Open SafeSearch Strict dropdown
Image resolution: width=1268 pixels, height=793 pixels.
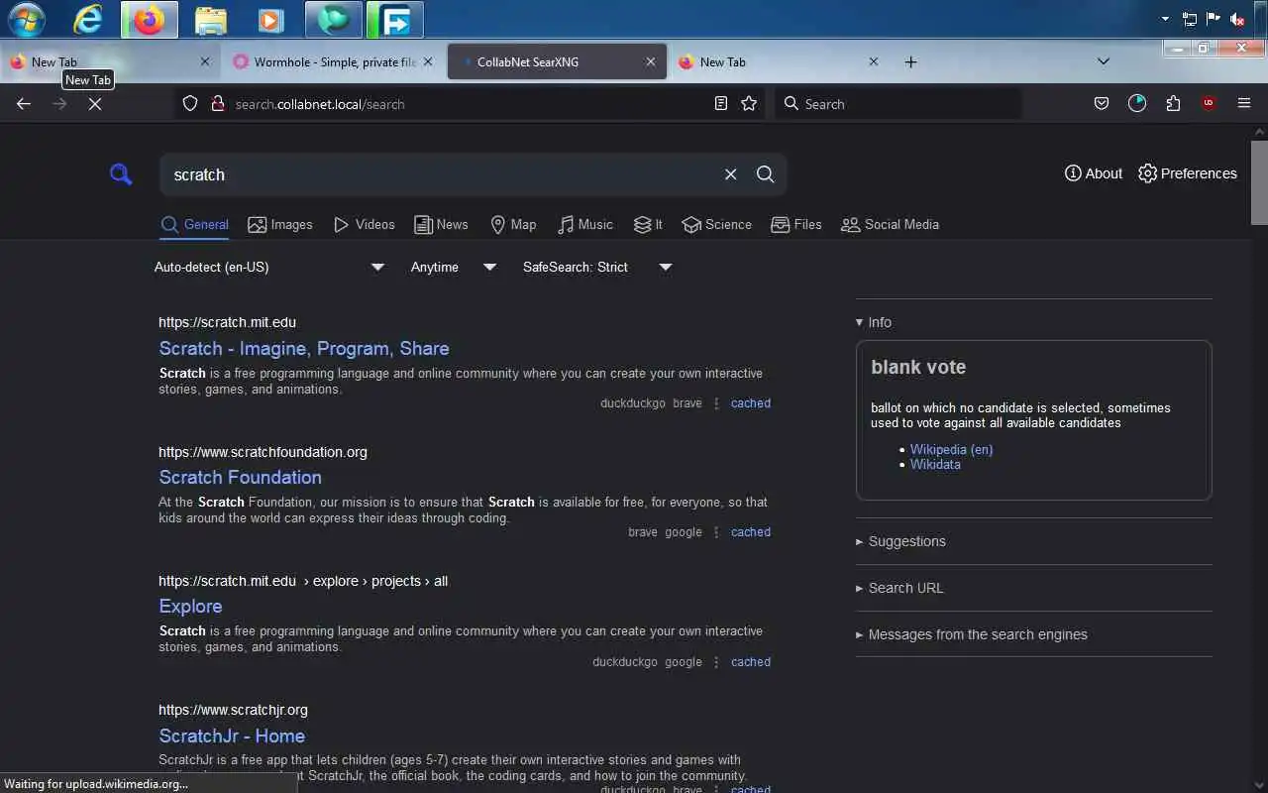(x=597, y=267)
